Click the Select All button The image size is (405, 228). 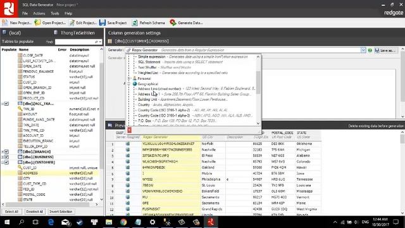(11, 212)
